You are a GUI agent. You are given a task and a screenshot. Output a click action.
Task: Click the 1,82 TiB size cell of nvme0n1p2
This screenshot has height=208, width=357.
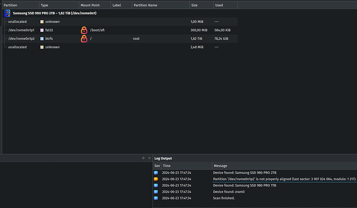(x=196, y=39)
